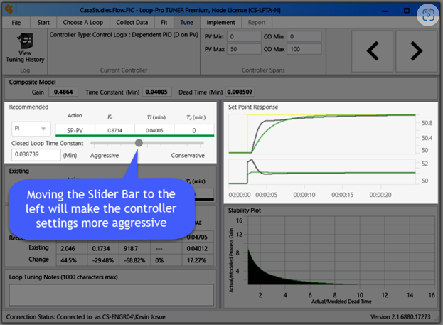Click the Closed Loop Time Constant value field
Viewport: 443px width, 325px height.
[36, 154]
